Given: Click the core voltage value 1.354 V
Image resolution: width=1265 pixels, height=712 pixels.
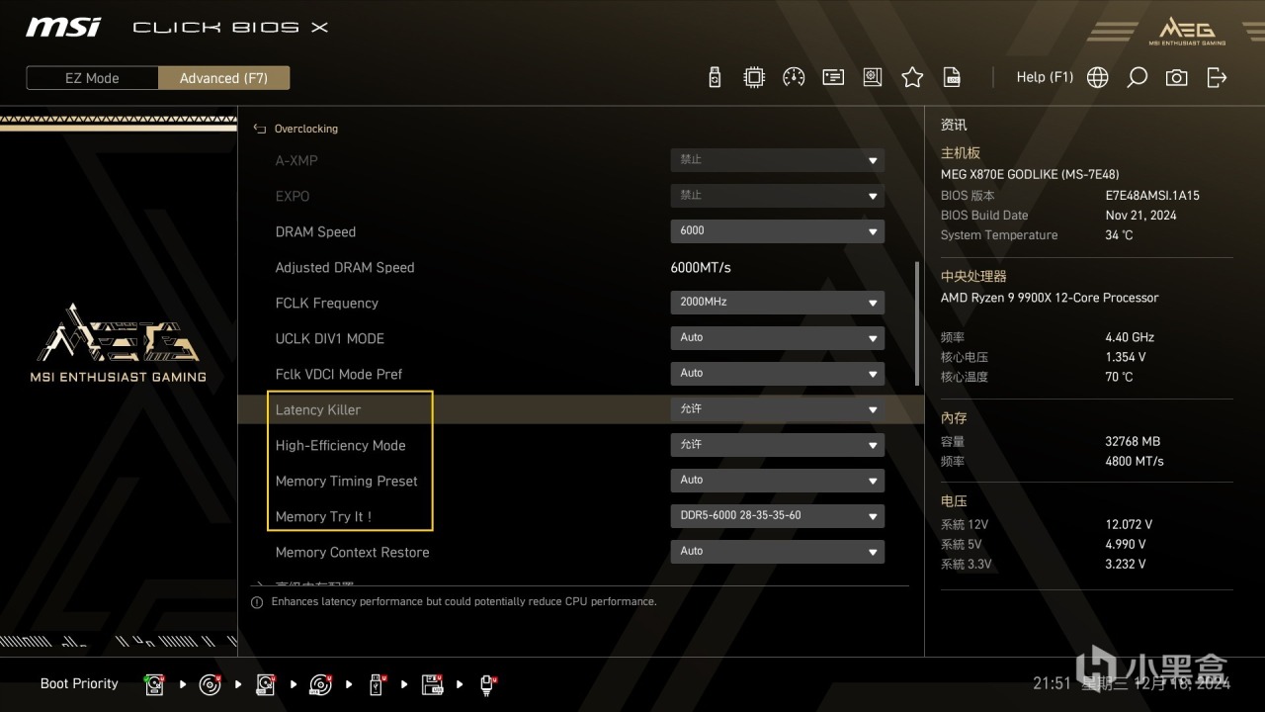Looking at the screenshot, I should 1126,357.
